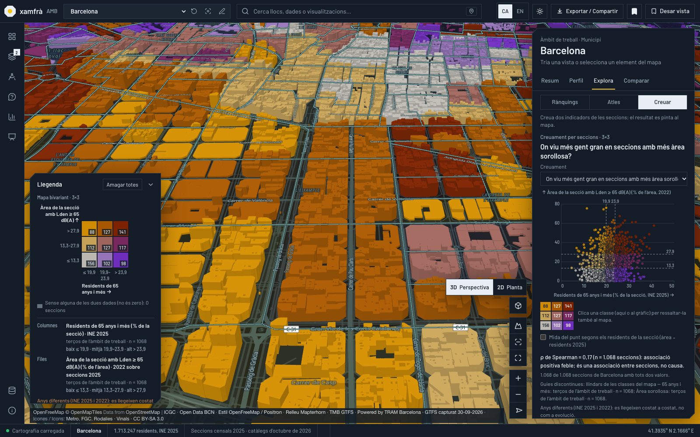The height and width of the screenshot is (437, 700).
Task: Click the minus zoom out button
Action: point(518,394)
